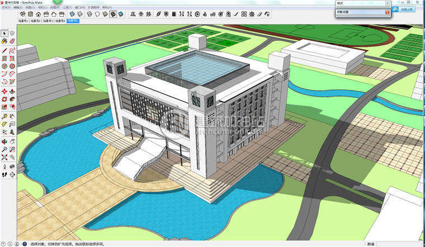Pick the Follow Me tool
The width and height of the screenshot is (425, 247).
[x=12, y=99]
